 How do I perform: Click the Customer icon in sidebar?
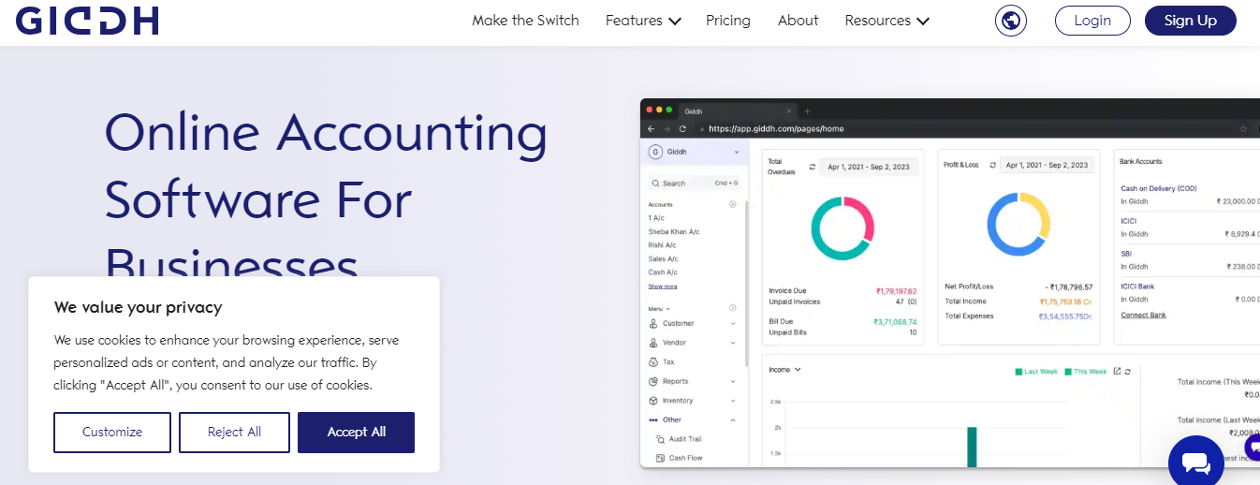[x=653, y=323]
